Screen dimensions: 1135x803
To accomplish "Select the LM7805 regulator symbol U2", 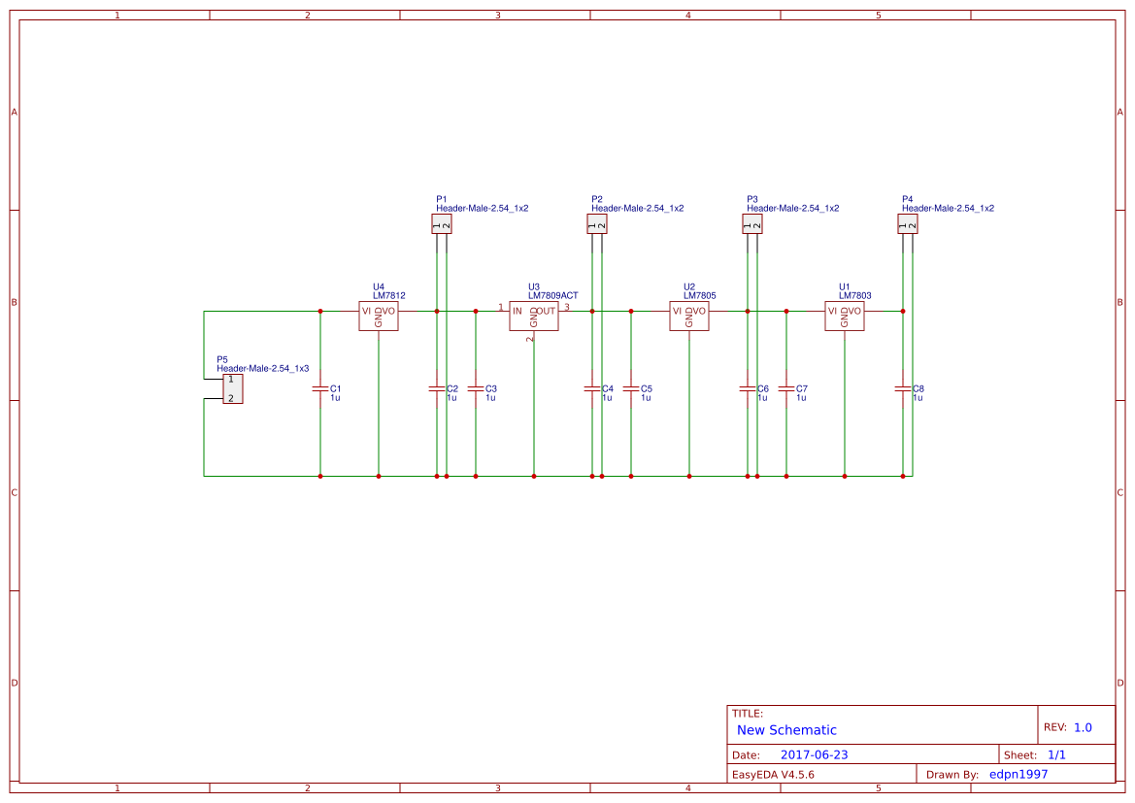I will click(x=689, y=316).
